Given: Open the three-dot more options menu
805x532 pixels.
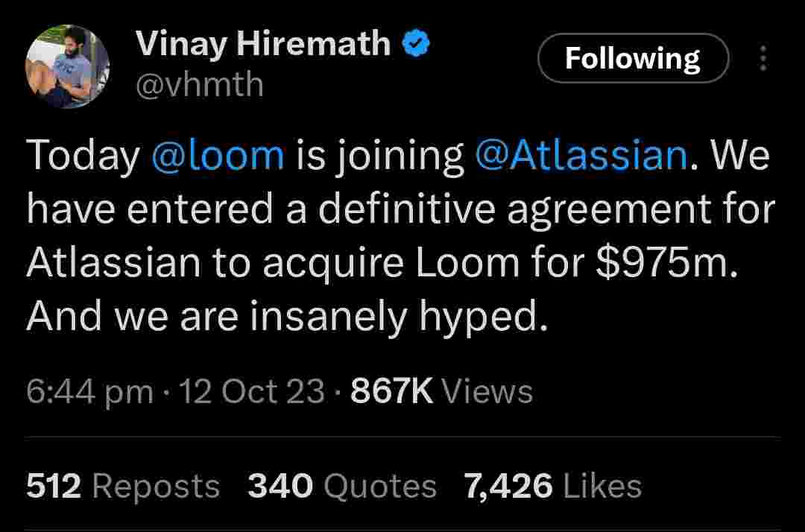Looking at the screenshot, I should coord(763,58).
